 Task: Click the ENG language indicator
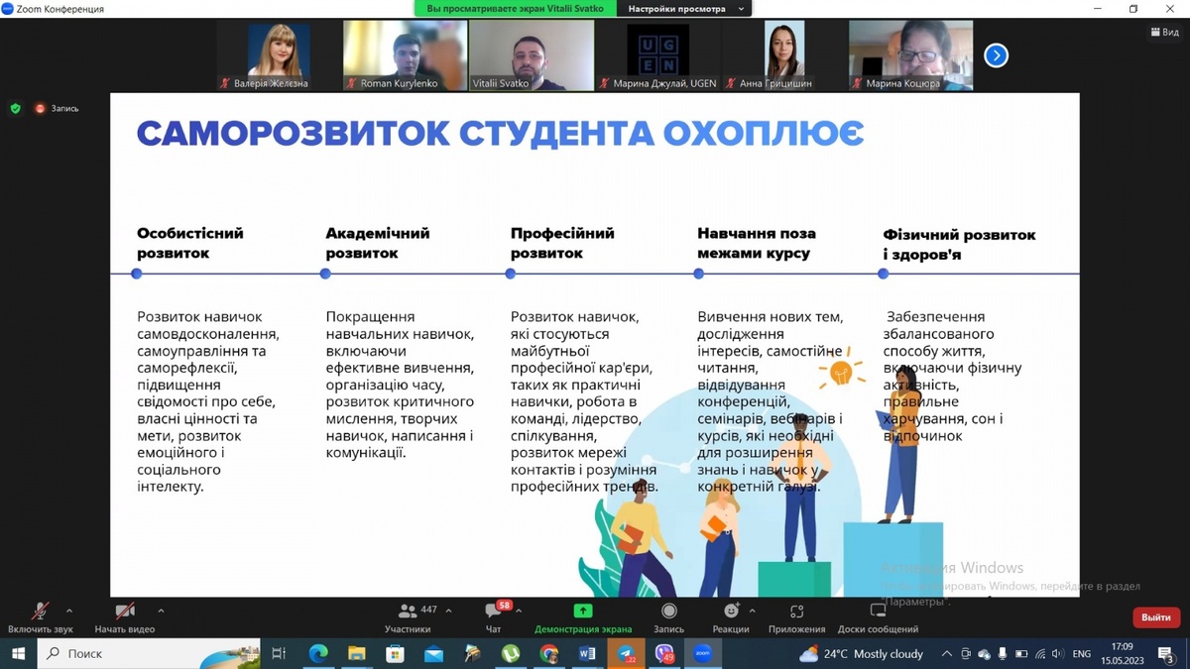1082,654
